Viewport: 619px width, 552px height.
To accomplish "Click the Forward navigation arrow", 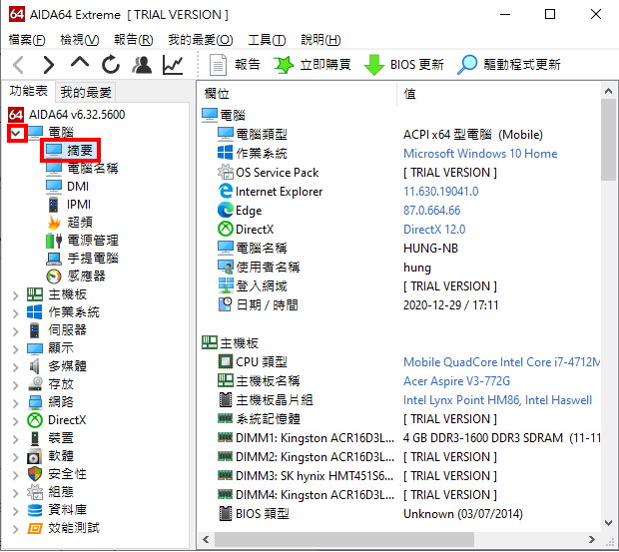I will [x=49, y=65].
